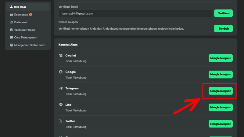
Task: Click the Keamanan lock icon
Action: coord(11,14)
